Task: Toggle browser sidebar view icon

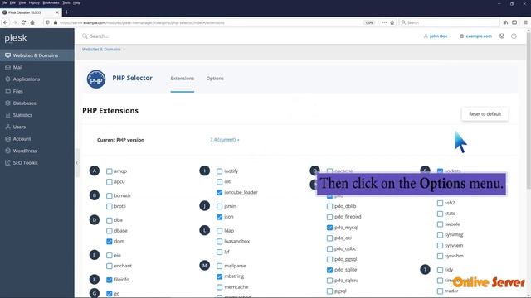Action: click(x=514, y=22)
